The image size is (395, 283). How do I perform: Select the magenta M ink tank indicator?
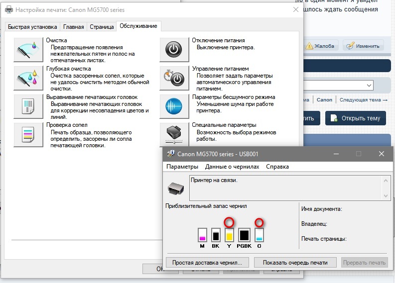(x=202, y=235)
